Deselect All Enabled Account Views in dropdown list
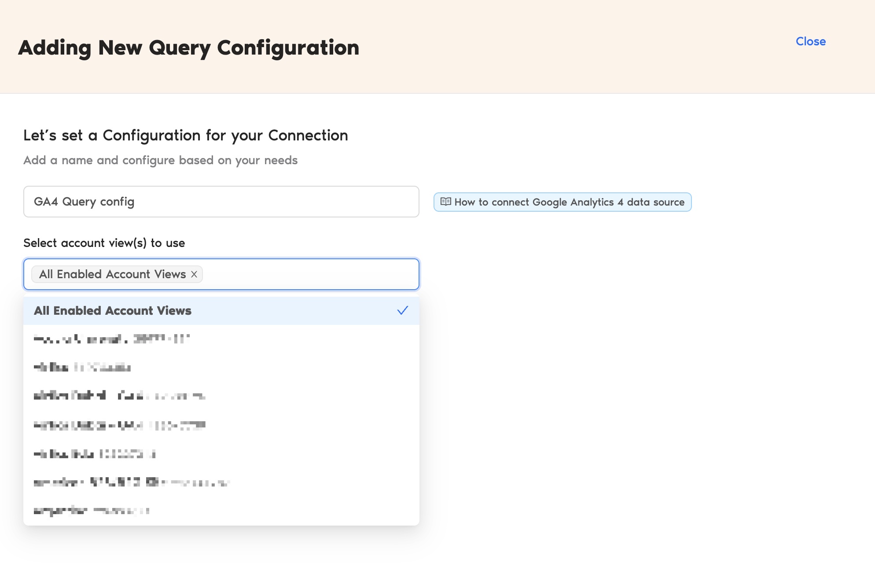875x574 pixels. tap(113, 311)
